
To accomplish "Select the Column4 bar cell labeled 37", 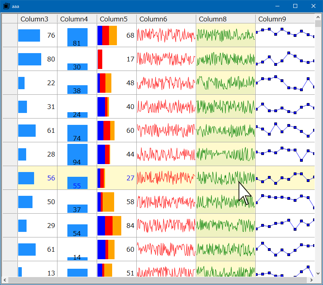I will (x=77, y=202).
